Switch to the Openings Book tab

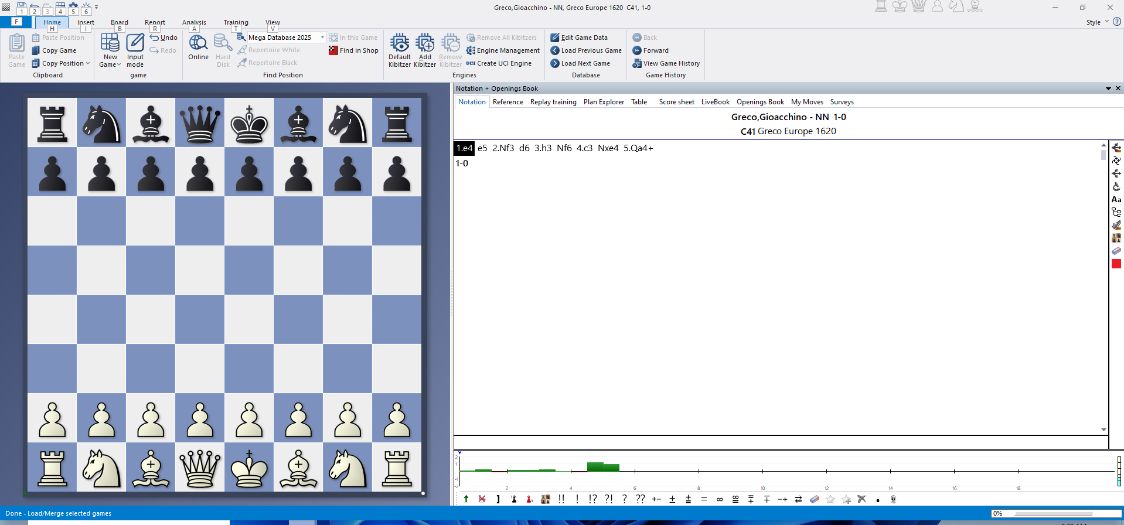760,102
